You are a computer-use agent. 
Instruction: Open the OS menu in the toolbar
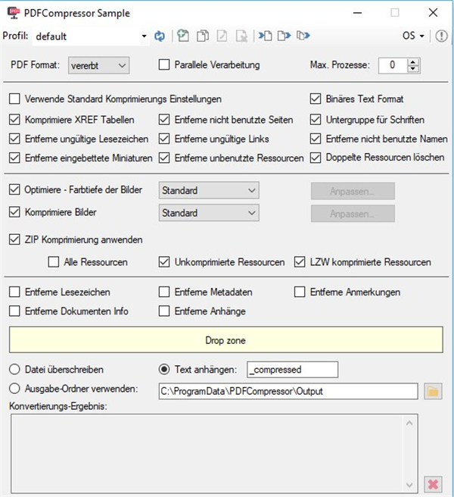(413, 36)
